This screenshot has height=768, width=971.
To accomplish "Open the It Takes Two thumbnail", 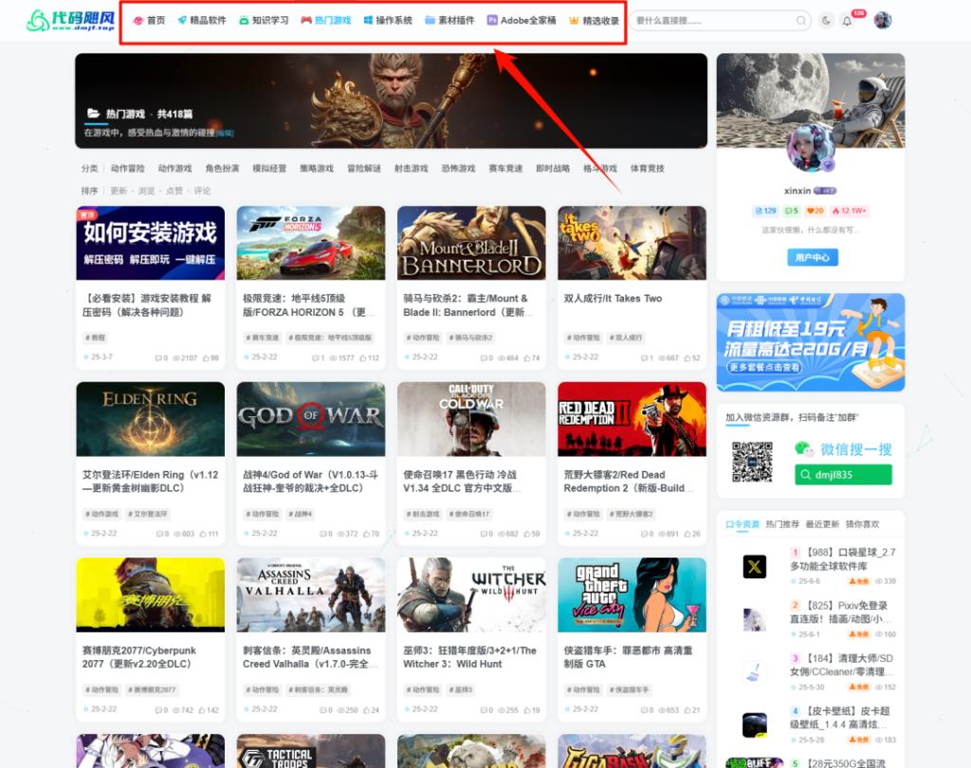I will [x=632, y=243].
